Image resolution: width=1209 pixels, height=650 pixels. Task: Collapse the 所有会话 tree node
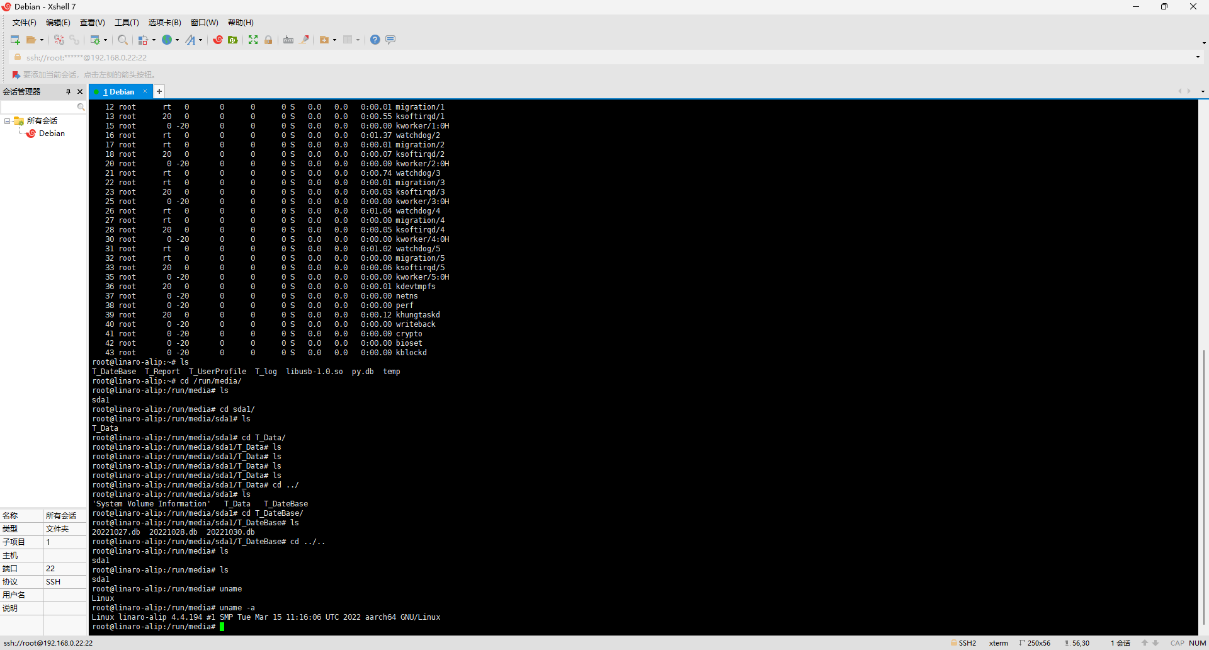7,121
